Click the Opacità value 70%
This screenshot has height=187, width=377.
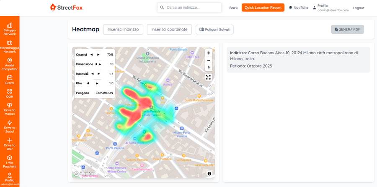[110, 55]
